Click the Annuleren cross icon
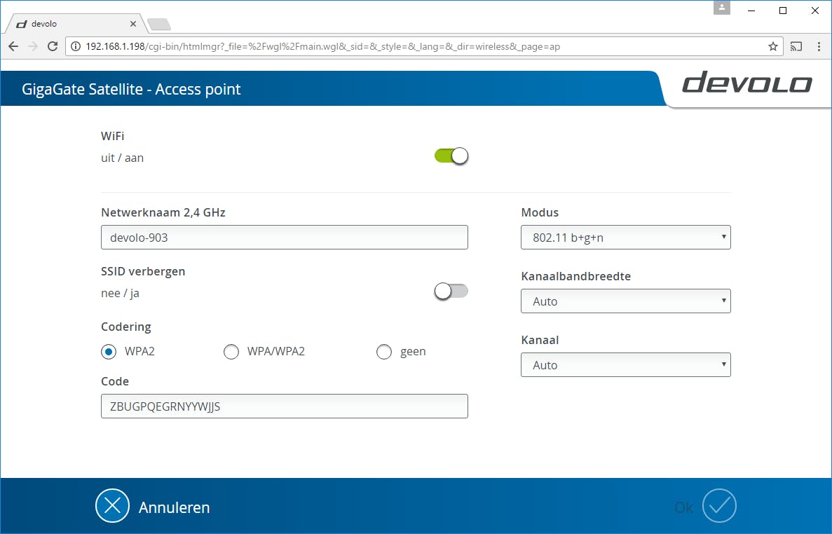This screenshot has width=832, height=534. point(112,506)
